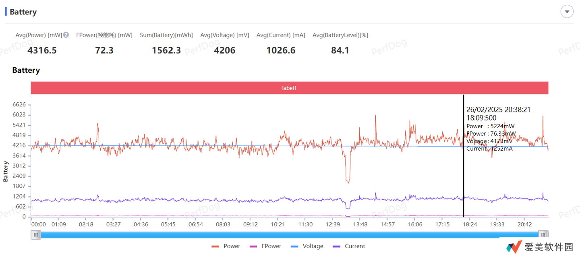The height and width of the screenshot is (257, 580).
Task: Click the Avg(Voltage) value 4206
Action: 225,50
